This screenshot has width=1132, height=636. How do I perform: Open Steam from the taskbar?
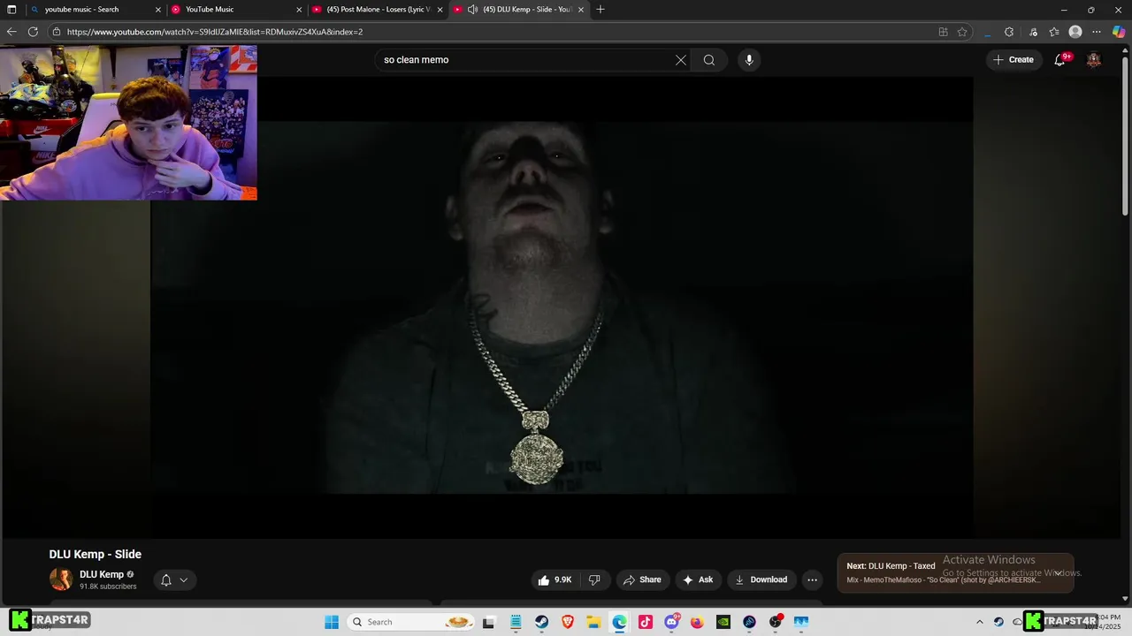[541, 622]
